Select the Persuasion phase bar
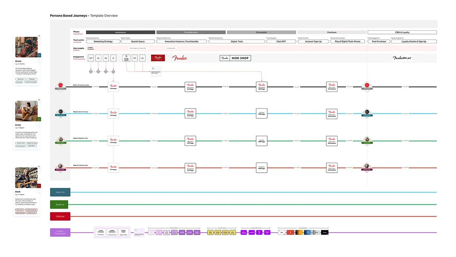Viewport: 456px width, 257px height. click(x=261, y=32)
